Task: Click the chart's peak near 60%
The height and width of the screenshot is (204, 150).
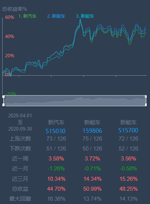Action: tap(80, 19)
